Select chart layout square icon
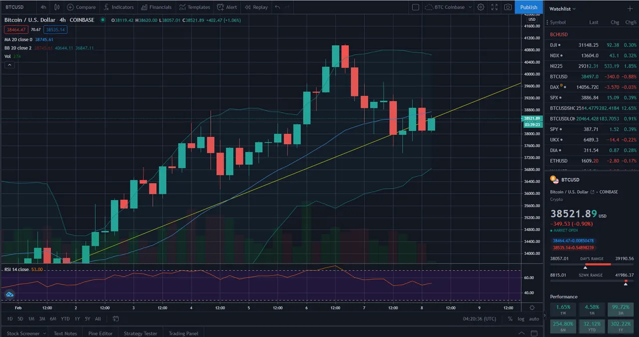 click(415, 7)
